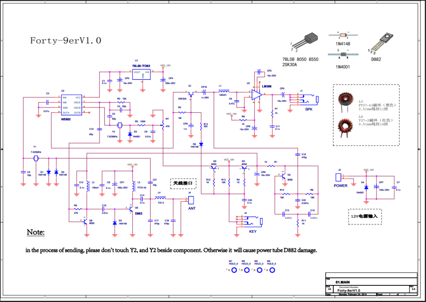The height and width of the screenshot is (302, 426).
Task: Click document number 'Forty-9erV1.0' in title block
Action: pos(349,291)
